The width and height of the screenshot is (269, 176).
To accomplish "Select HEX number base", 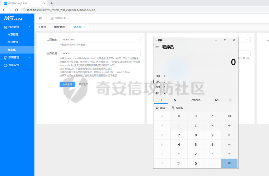I will (158, 76).
